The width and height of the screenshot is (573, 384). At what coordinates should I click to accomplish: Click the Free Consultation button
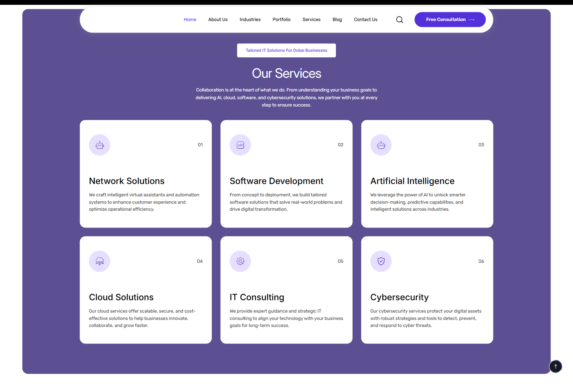click(x=450, y=20)
